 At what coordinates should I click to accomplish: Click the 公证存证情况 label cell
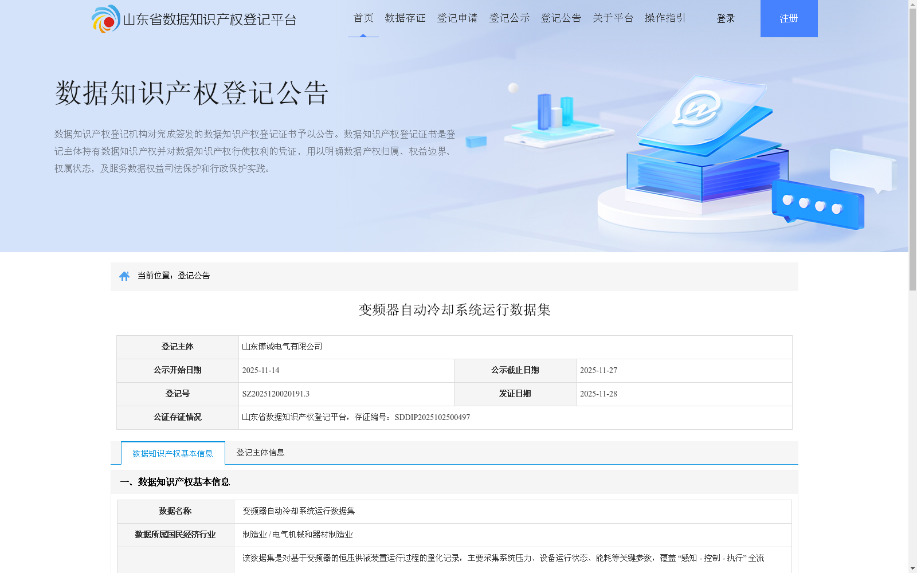pyautogui.click(x=178, y=418)
